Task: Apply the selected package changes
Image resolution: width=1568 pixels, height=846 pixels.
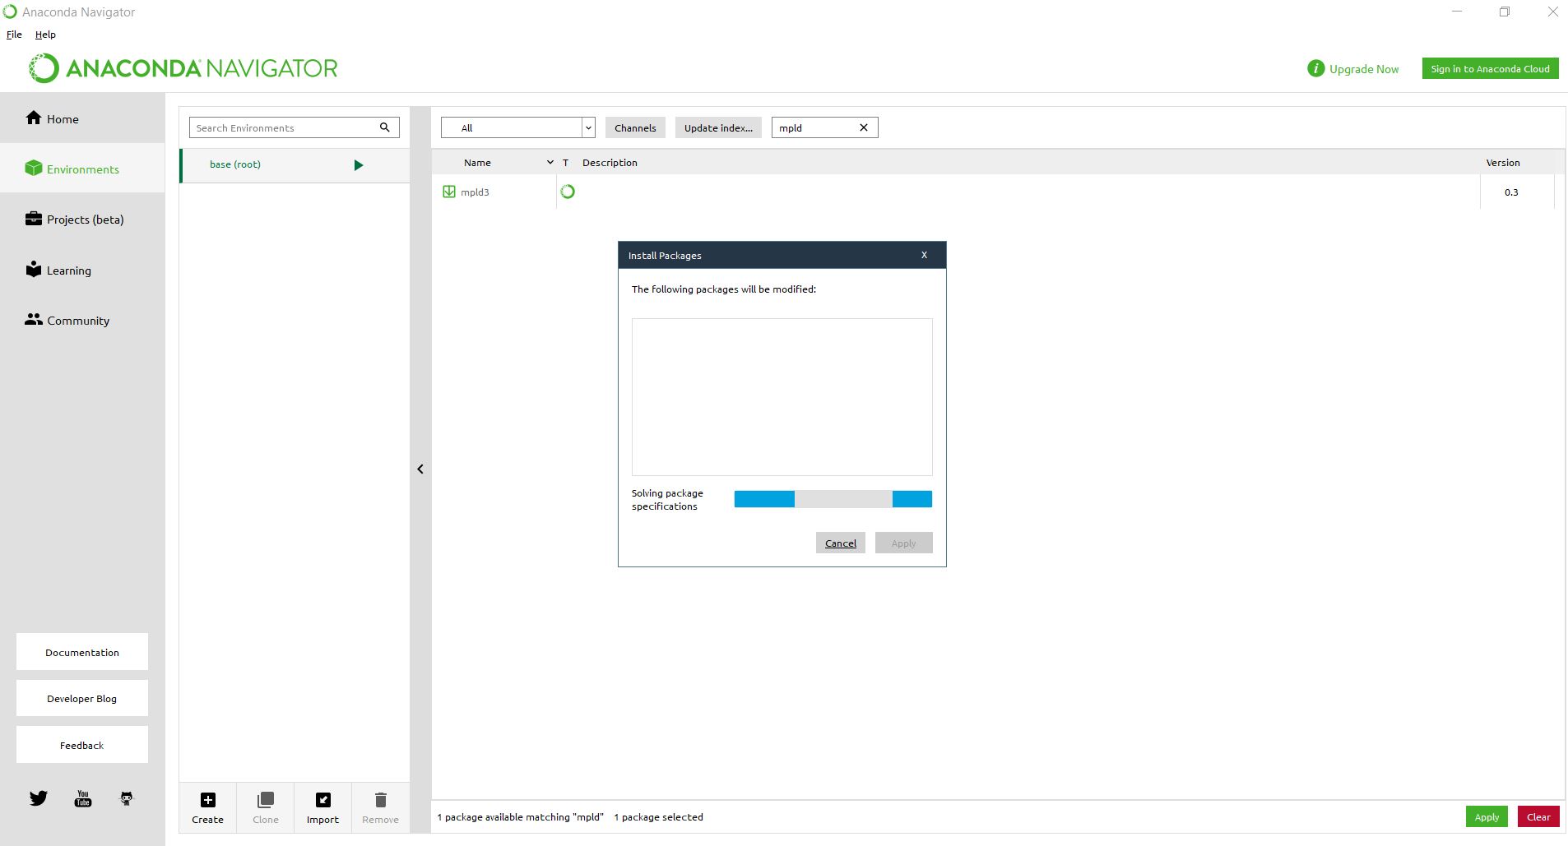Action: point(1487,816)
